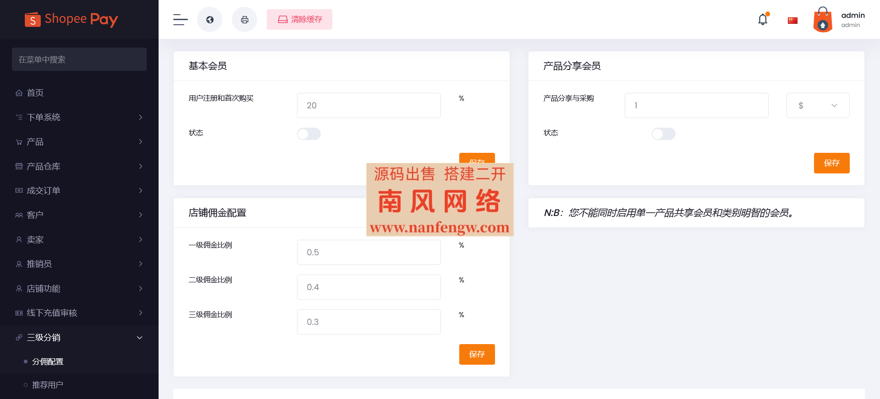Expand the 产品仓库 submenu
Viewport: 880px width, 399px height.
tap(79, 166)
